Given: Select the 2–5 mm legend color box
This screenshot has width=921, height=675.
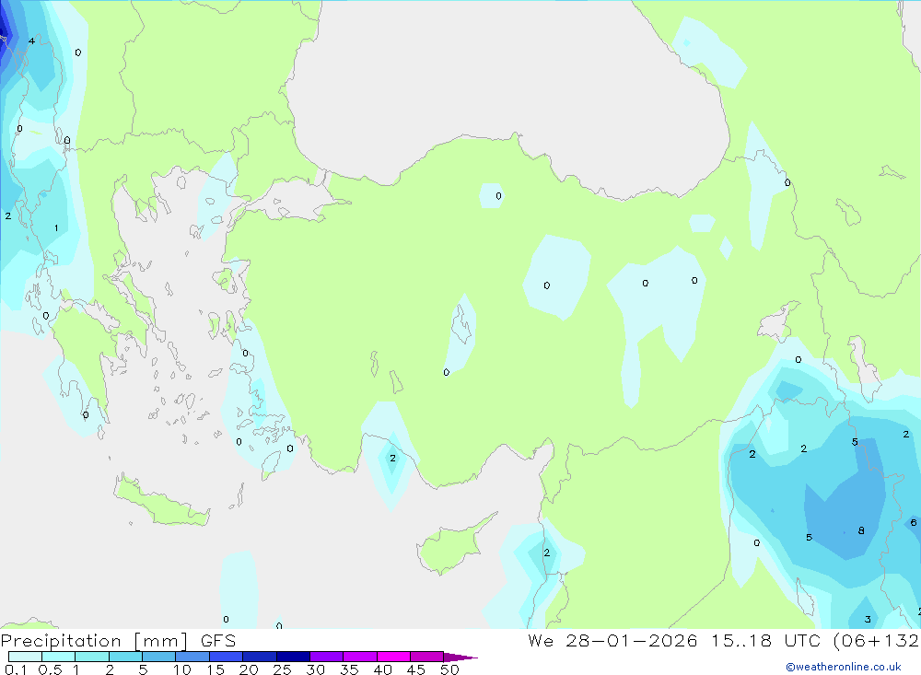Looking at the screenshot, I should click(x=125, y=657).
